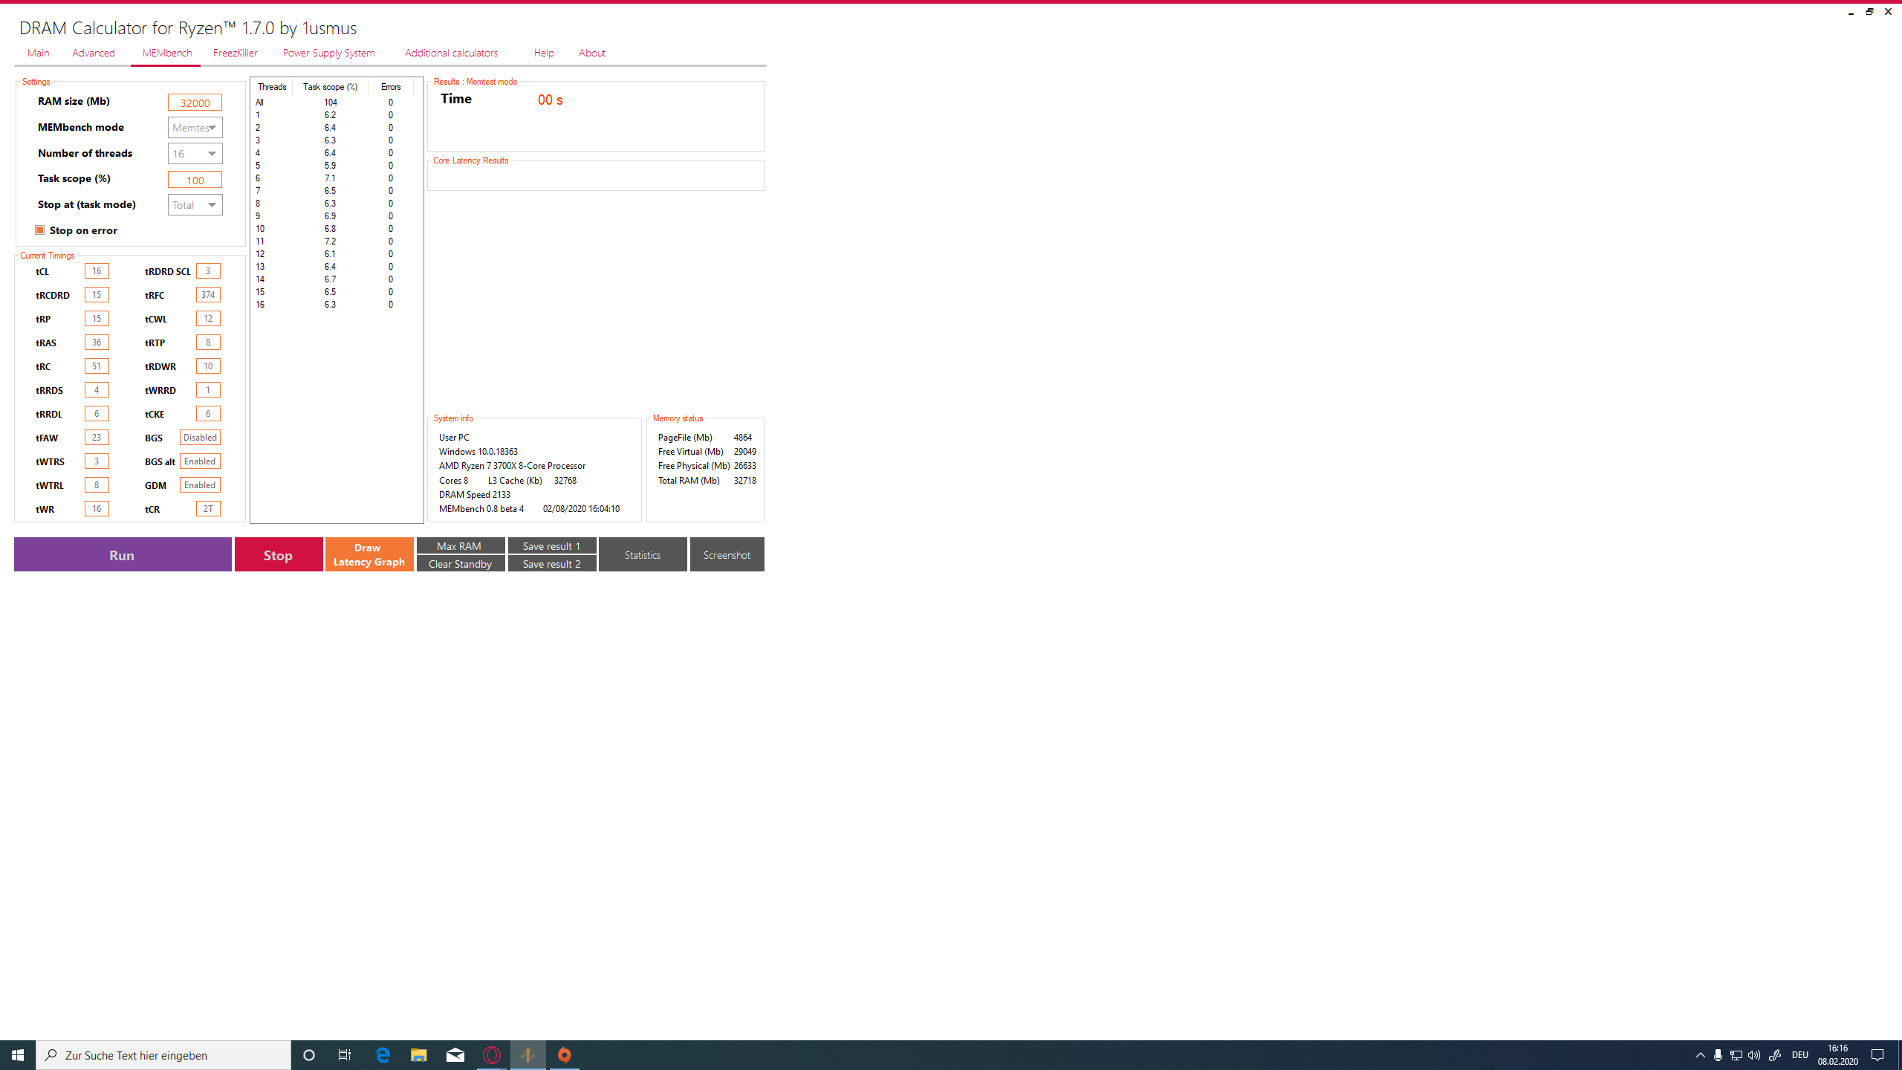The image size is (1902, 1070).
Task: Open the notification center icon
Action: point(1877,1055)
